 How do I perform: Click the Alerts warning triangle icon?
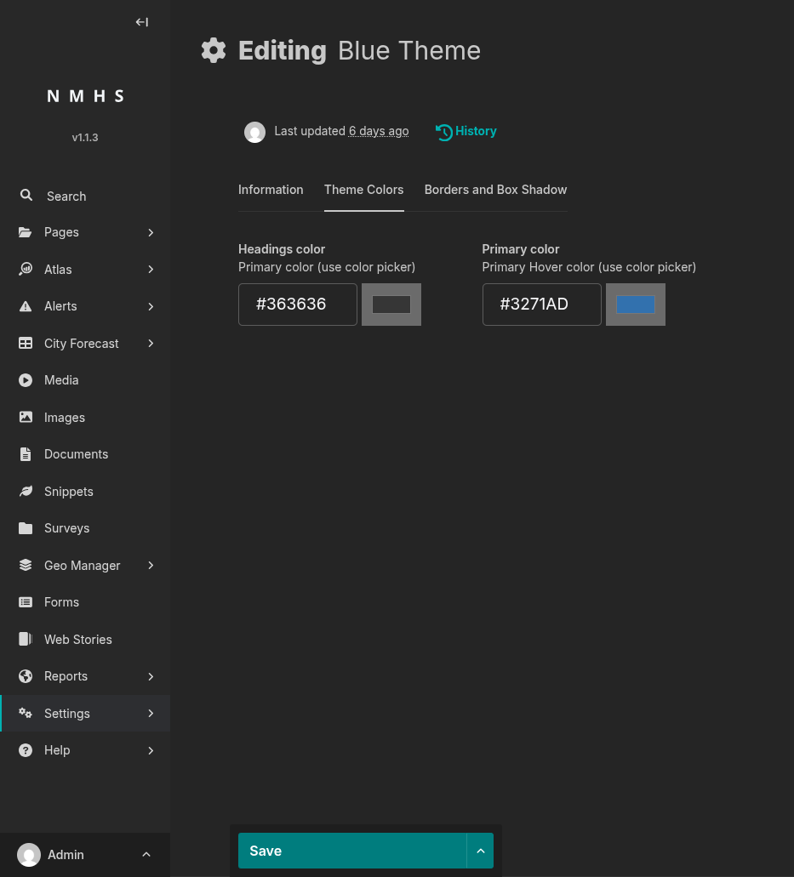pos(26,306)
